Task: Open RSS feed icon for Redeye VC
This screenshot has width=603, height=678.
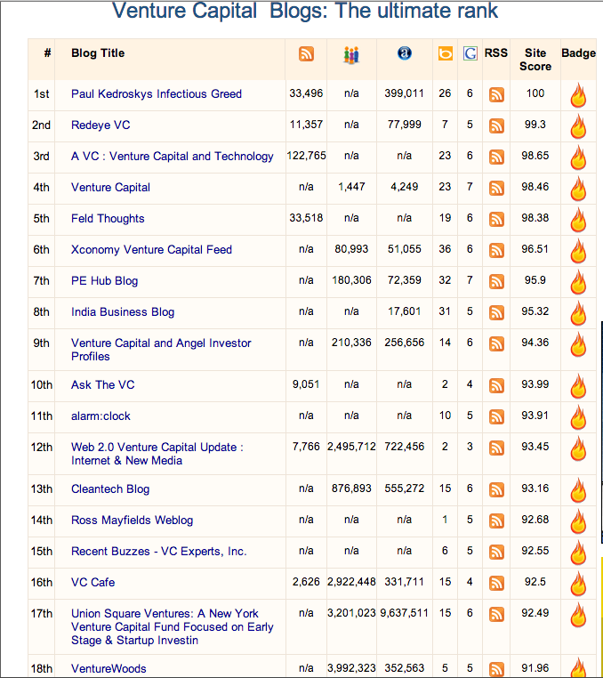Action: (x=496, y=125)
